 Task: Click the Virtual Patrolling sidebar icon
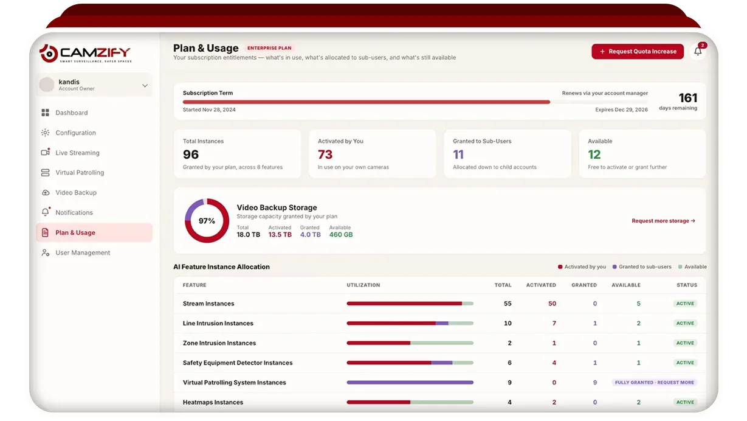tap(45, 173)
